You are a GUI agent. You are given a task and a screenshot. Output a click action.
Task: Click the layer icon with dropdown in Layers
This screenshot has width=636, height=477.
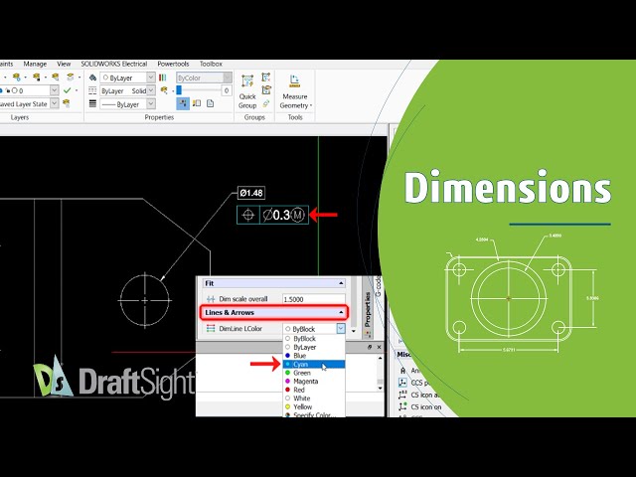17,78
